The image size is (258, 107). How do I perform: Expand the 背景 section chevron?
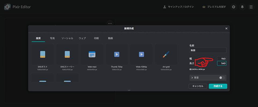click(x=192, y=78)
